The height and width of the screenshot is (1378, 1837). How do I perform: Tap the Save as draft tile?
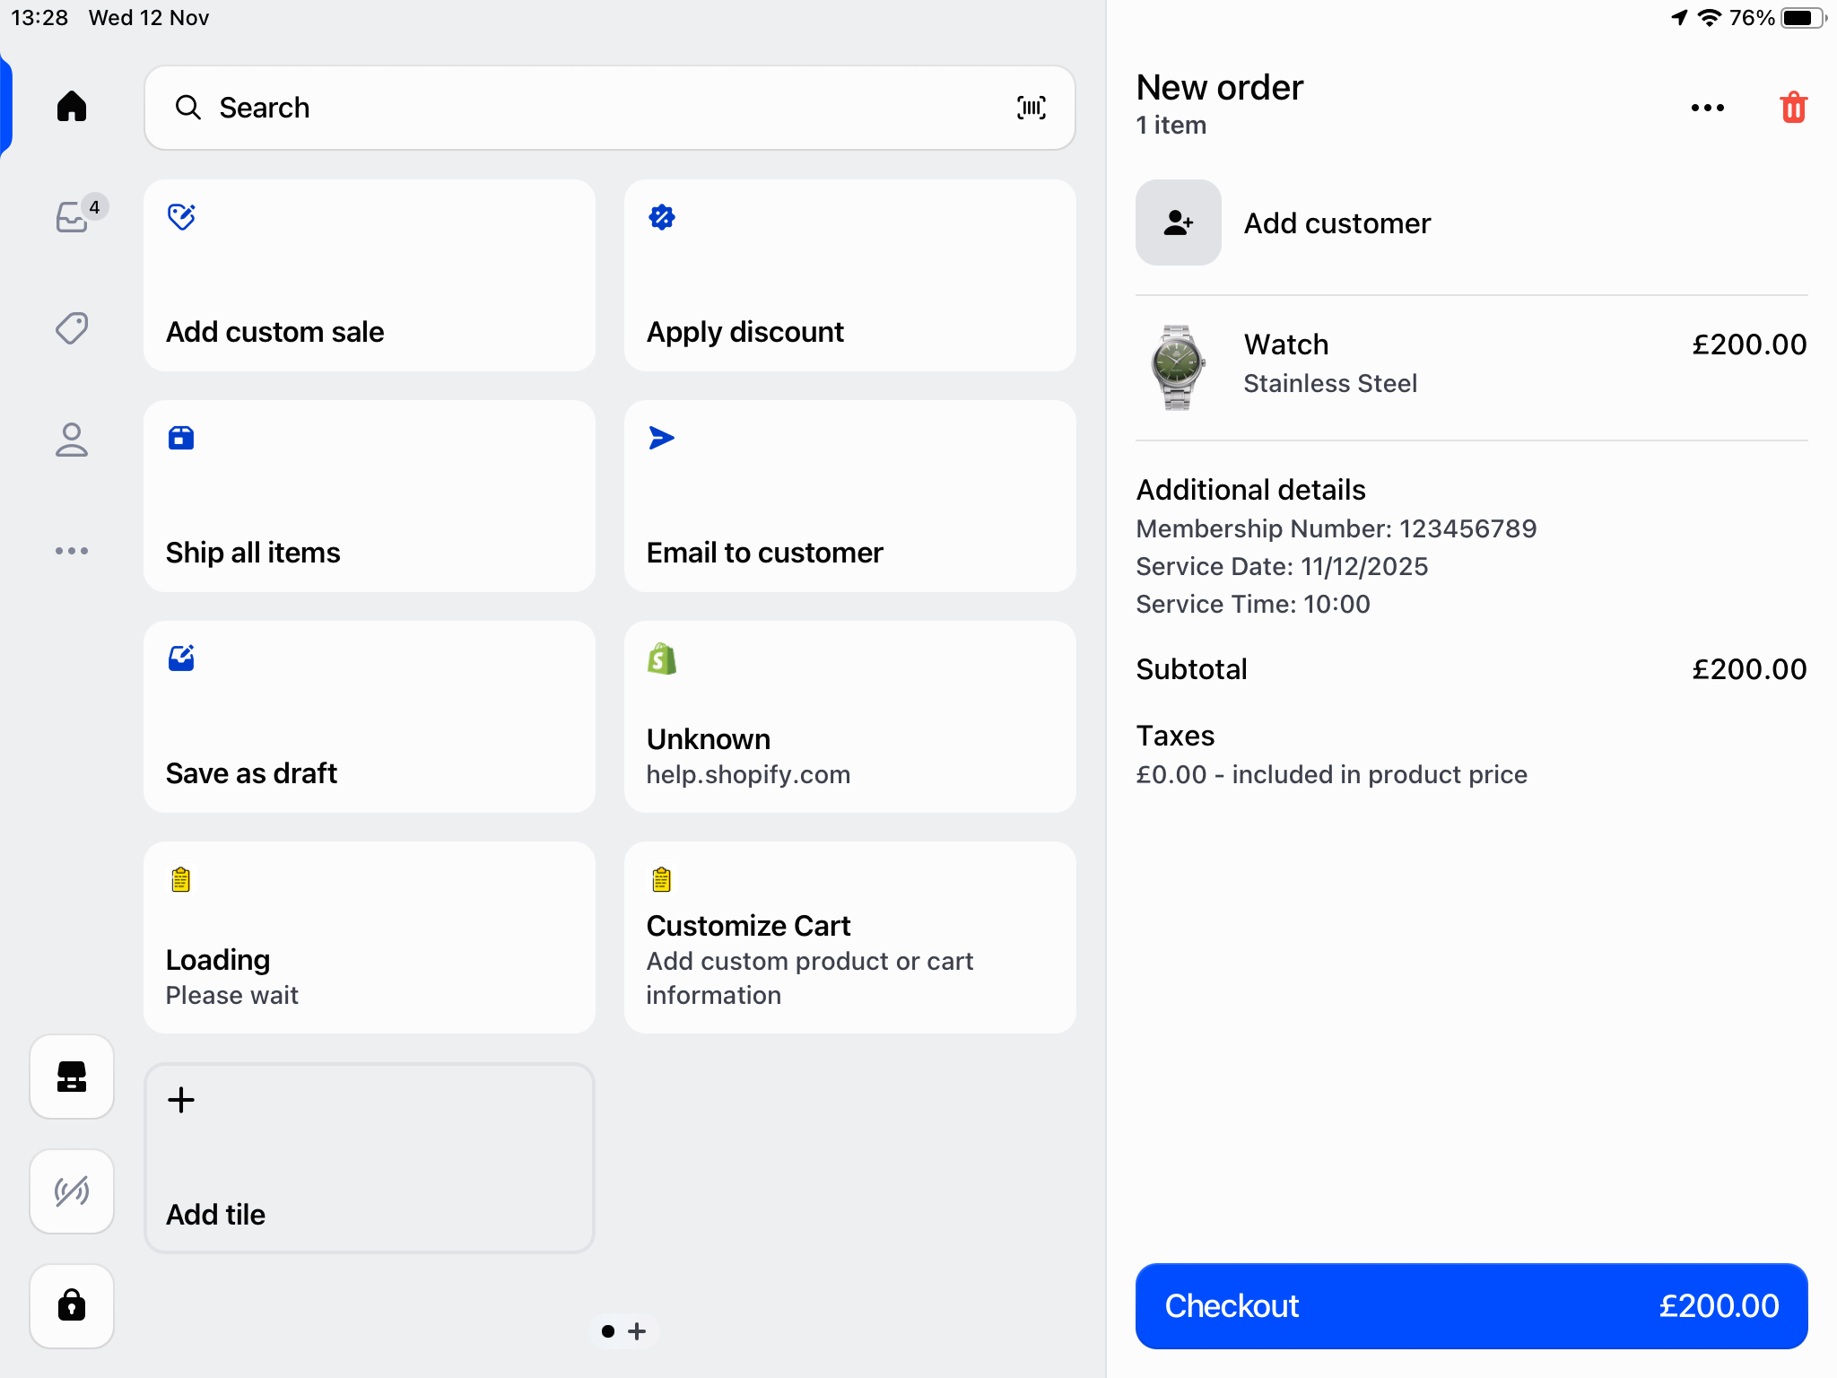click(x=369, y=718)
